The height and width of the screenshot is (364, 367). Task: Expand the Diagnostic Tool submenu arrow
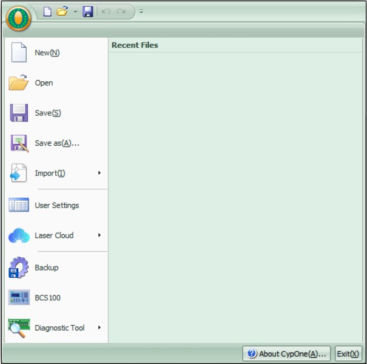[99, 328]
